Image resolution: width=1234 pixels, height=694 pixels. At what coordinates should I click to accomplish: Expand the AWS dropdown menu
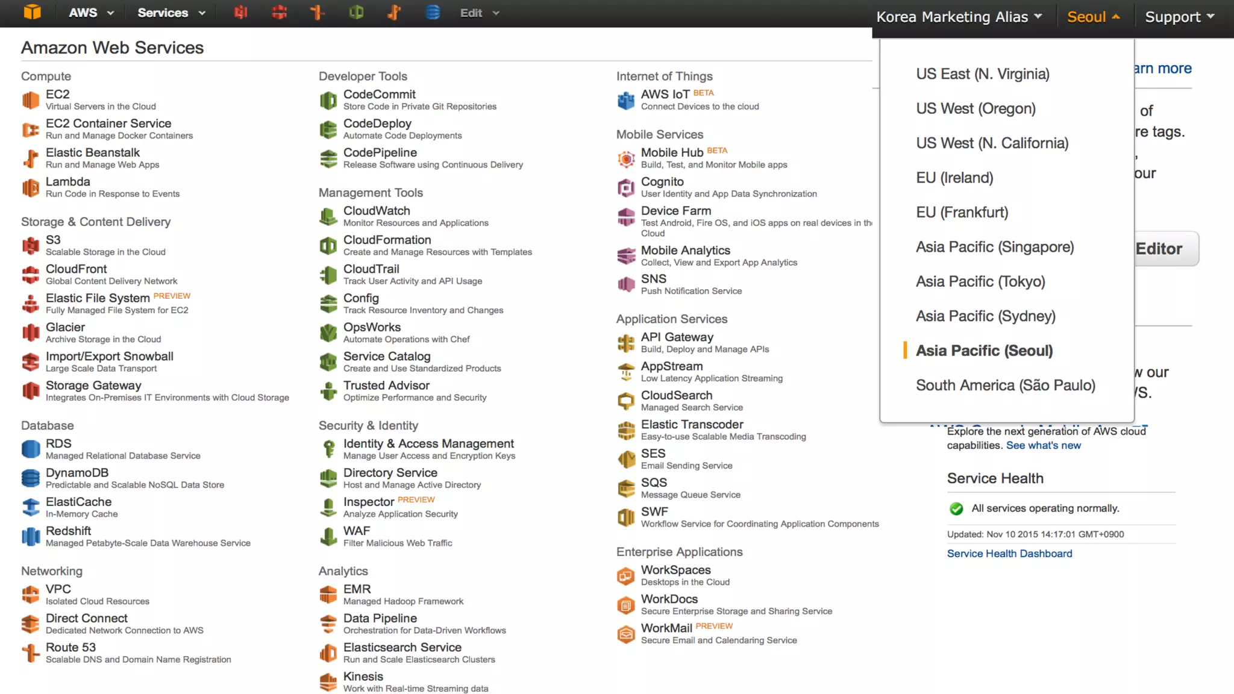pyautogui.click(x=91, y=13)
